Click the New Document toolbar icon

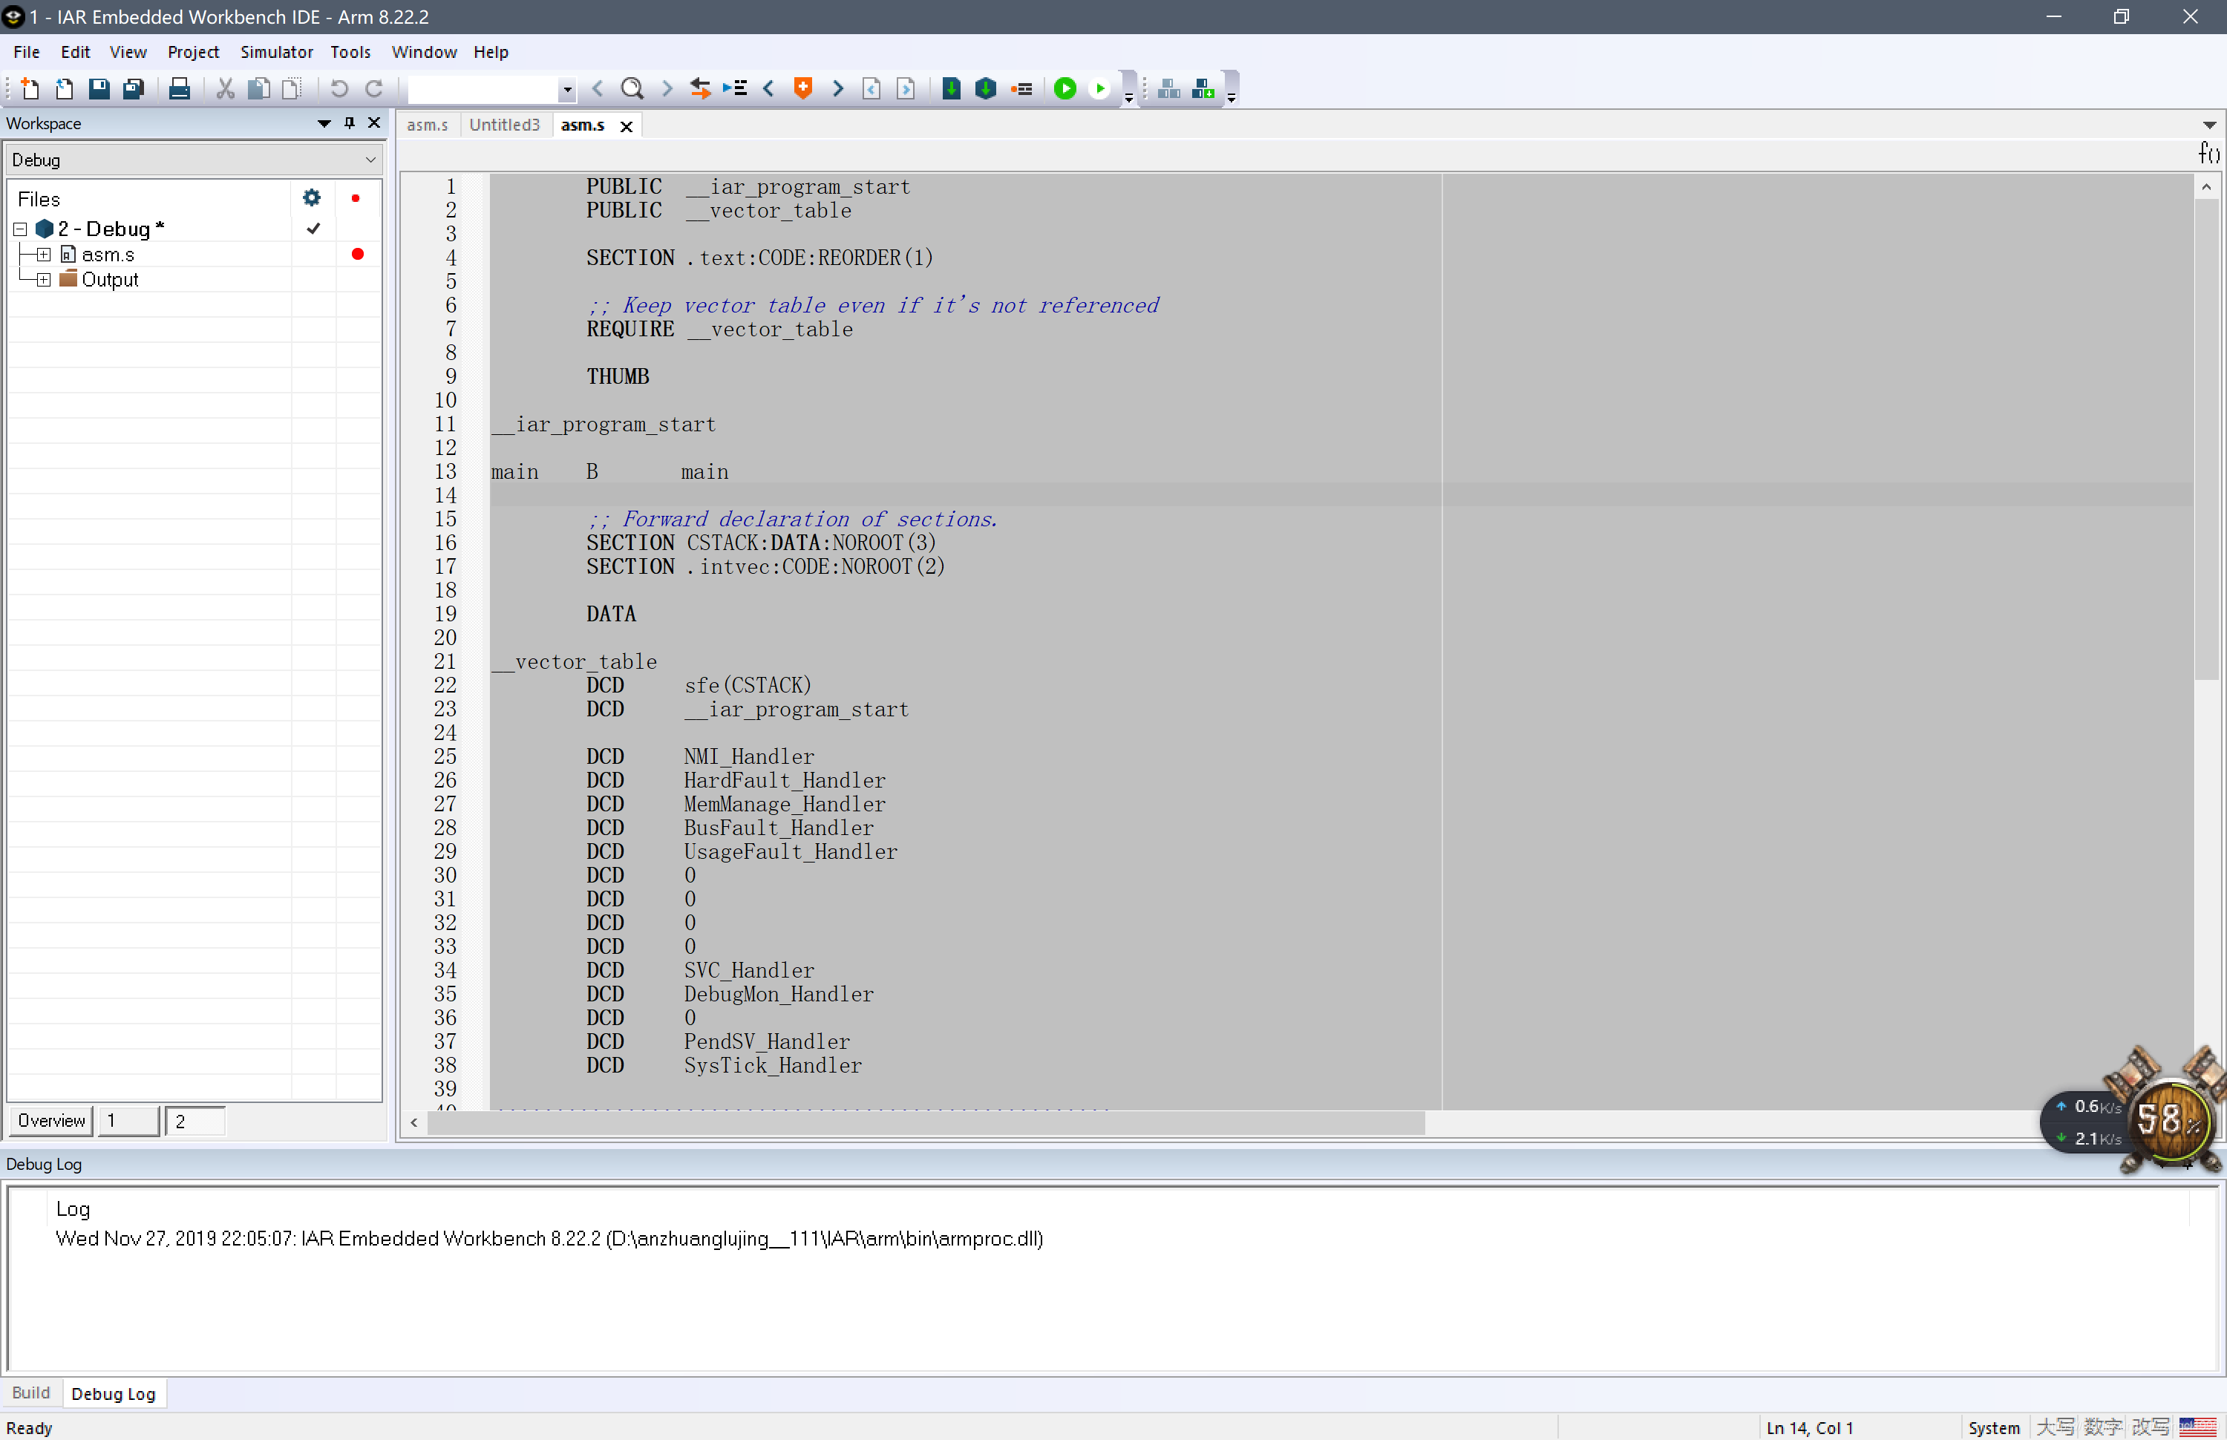click(29, 89)
